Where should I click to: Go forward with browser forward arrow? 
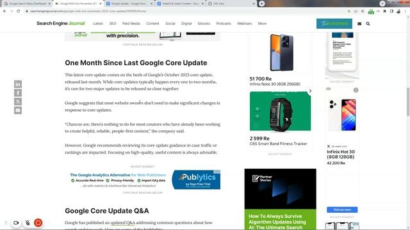[x=12, y=11]
